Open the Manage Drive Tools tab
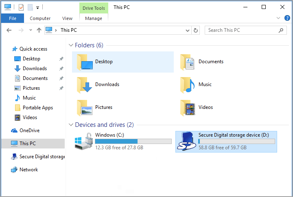This screenshot has width=293, height=197. point(94,18)
